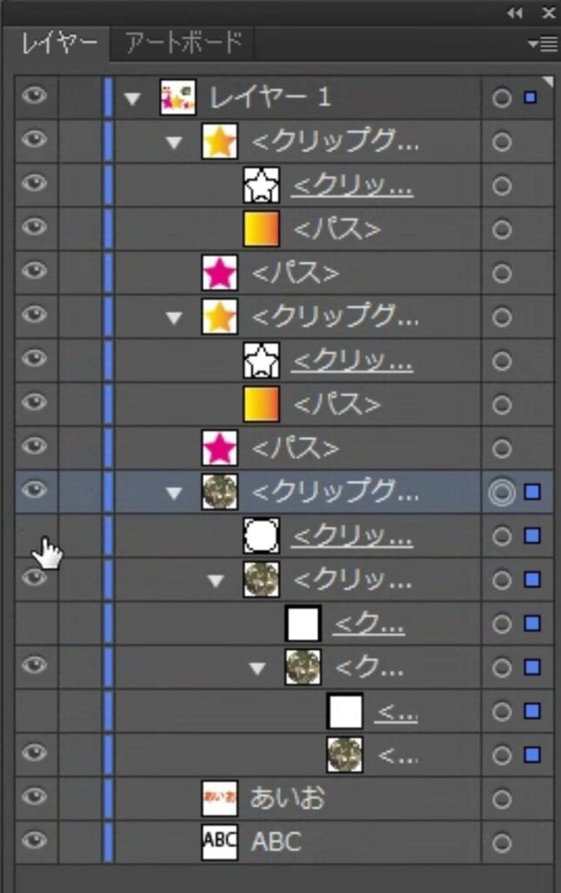
Task: Select the レイヤー tab
Action: pos(57,43)
